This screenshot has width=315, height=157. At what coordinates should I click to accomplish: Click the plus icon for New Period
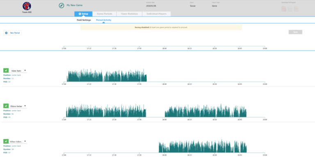6,33
